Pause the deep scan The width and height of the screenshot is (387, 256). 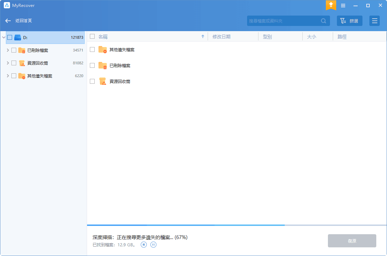click(x=153, y=245)
